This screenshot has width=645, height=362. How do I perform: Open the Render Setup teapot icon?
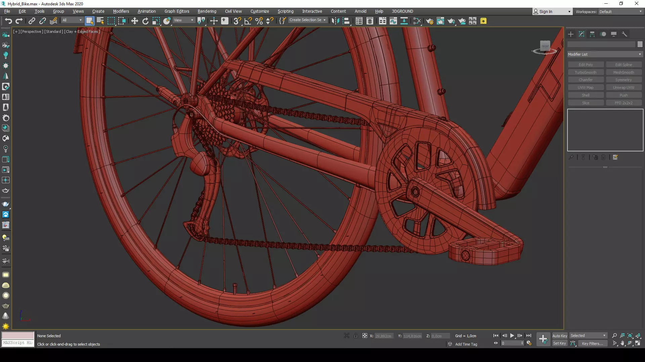(429, 21)
